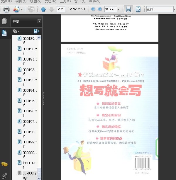
Task: Click bookmark icon next to 000198.tif
Action: [x=19, y=132]
